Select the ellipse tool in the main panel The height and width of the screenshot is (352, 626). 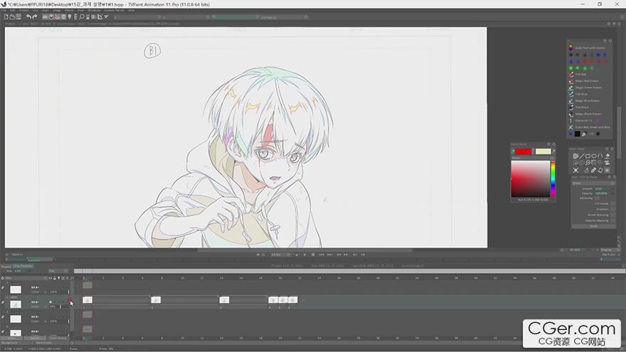594,156
